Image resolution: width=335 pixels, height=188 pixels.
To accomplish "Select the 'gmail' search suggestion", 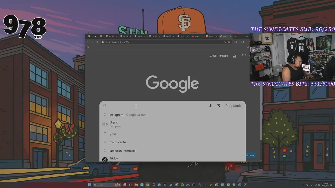I will (x=172, y=133).
